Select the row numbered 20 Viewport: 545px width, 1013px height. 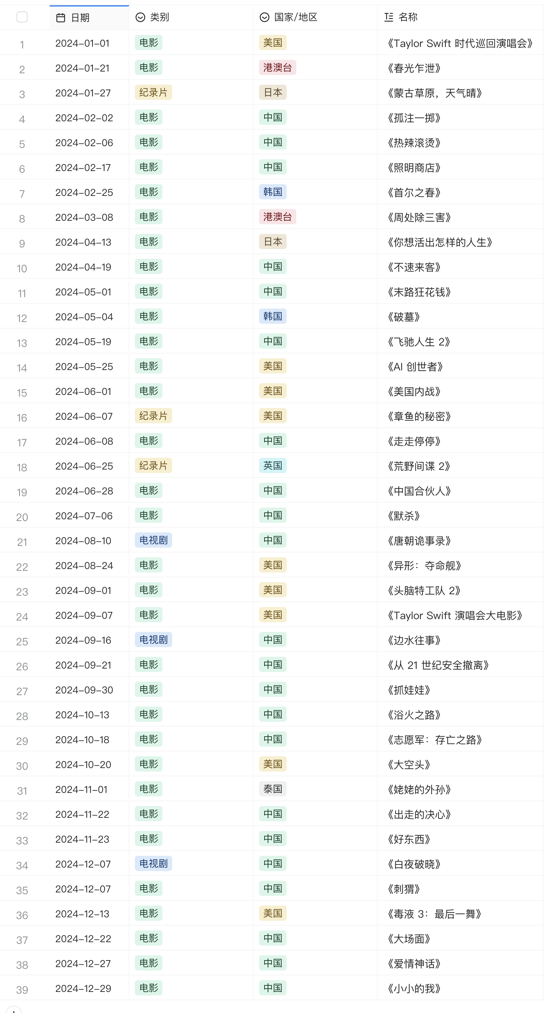point(22,517)
